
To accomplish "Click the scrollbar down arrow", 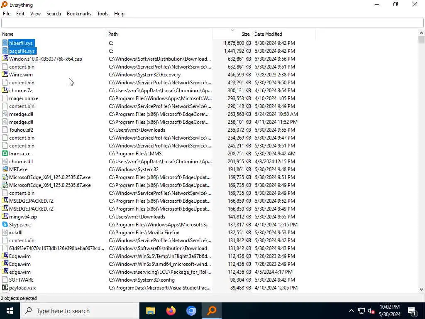I will (421, 290).
